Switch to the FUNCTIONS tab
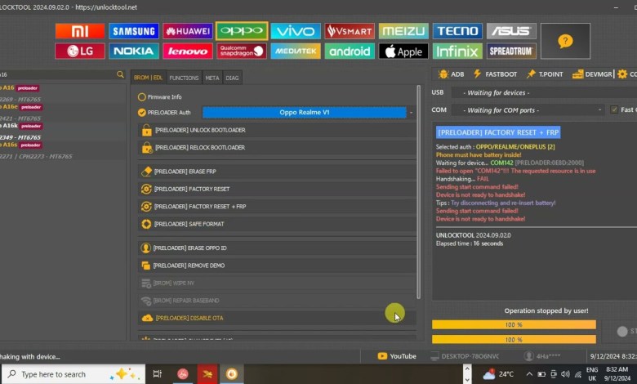Viewport: 637px width, 384px height. [x=184, y=78]
